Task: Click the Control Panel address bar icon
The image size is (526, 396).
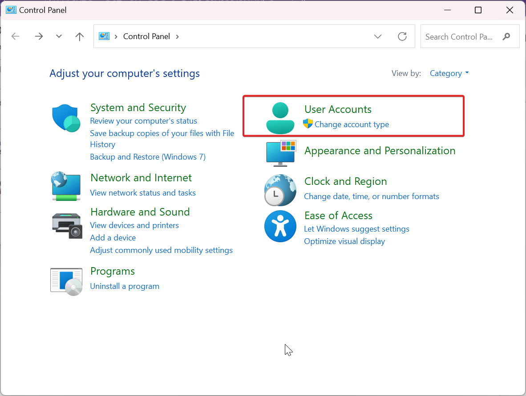Action: coord(104,36)
